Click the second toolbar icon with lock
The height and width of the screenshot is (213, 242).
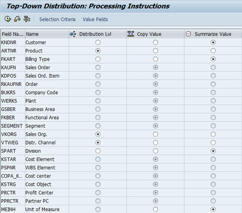pos(17,19)
